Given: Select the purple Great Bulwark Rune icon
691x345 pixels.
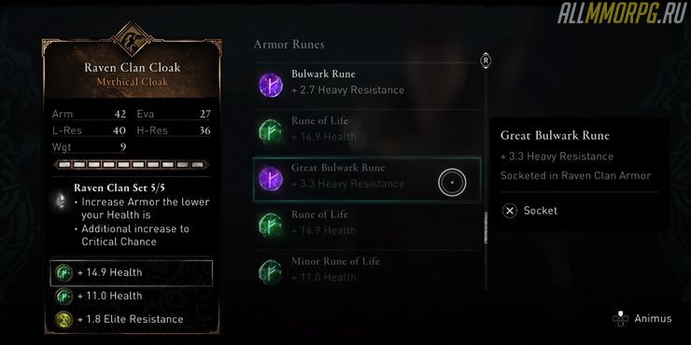Looking at the screenshot, I should (x=270, y=179).
